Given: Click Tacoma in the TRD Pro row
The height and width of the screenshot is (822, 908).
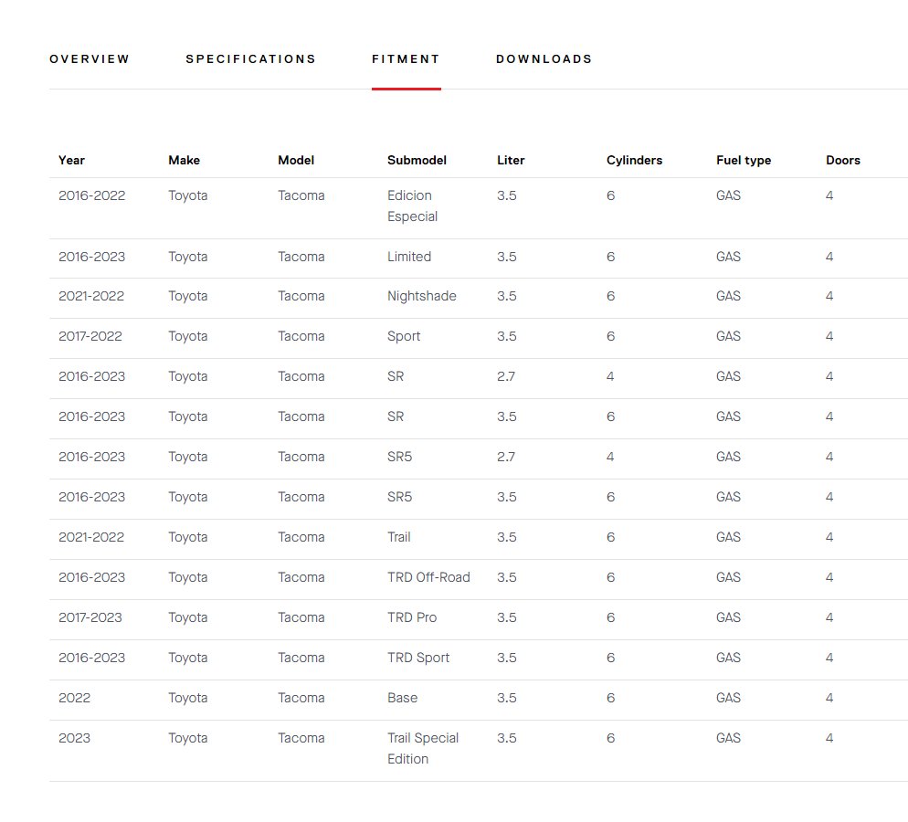Looking at the screenshot, I should click(x=301, y=617).
